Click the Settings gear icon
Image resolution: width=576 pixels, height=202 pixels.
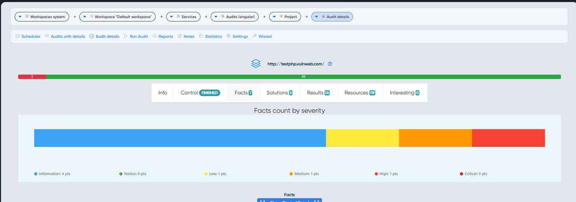pyautogui.click(x=228, y=36)
